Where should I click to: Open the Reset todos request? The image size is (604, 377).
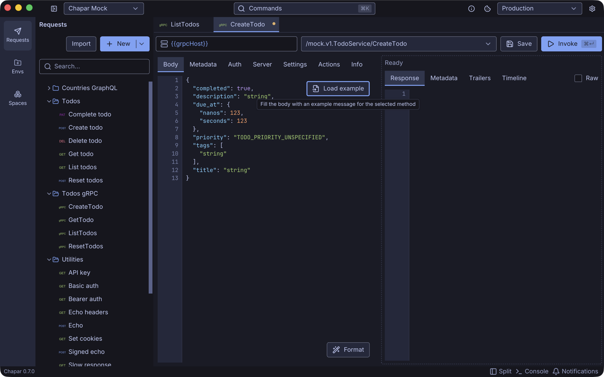click(x=86, y=180)
